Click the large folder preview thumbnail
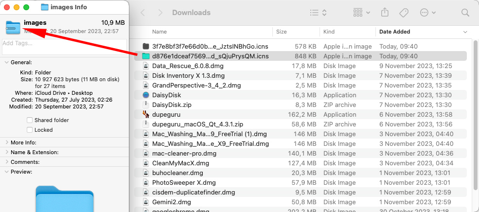 pyautogui.click(x=65, y=199)
